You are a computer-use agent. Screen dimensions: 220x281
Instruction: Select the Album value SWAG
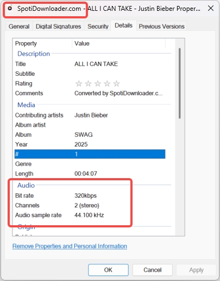click(x=84, y=135)
